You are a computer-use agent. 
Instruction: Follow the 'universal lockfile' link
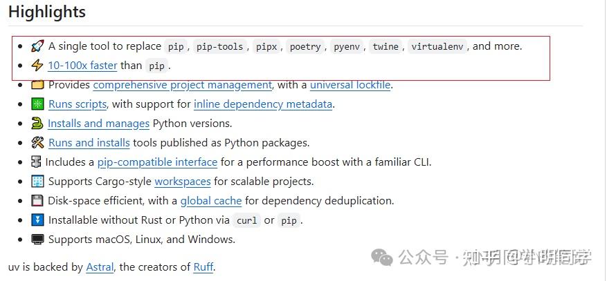350,85
